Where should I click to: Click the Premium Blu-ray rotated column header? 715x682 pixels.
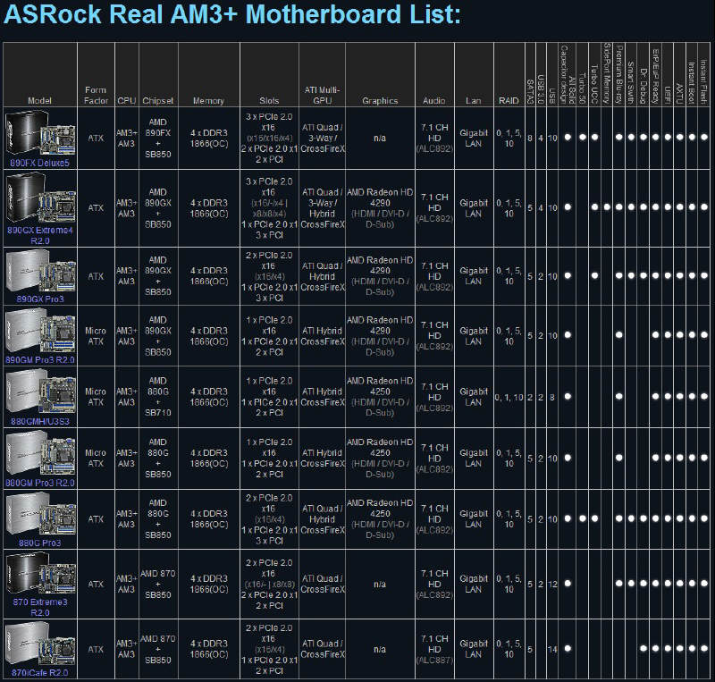pyautogui.click(x=618, y=75)
